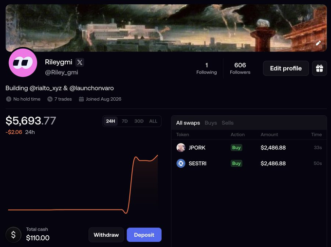Viewport: 331px width, 247px height.
Task: Filter swaps by Sells
Action: 228,123
